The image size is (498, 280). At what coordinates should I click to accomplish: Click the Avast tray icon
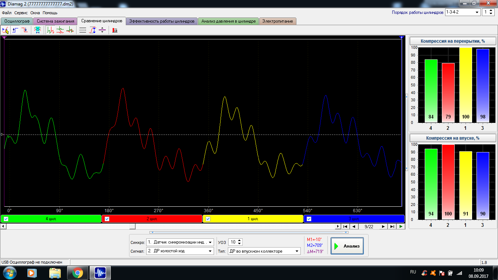(x=433, y=273)
